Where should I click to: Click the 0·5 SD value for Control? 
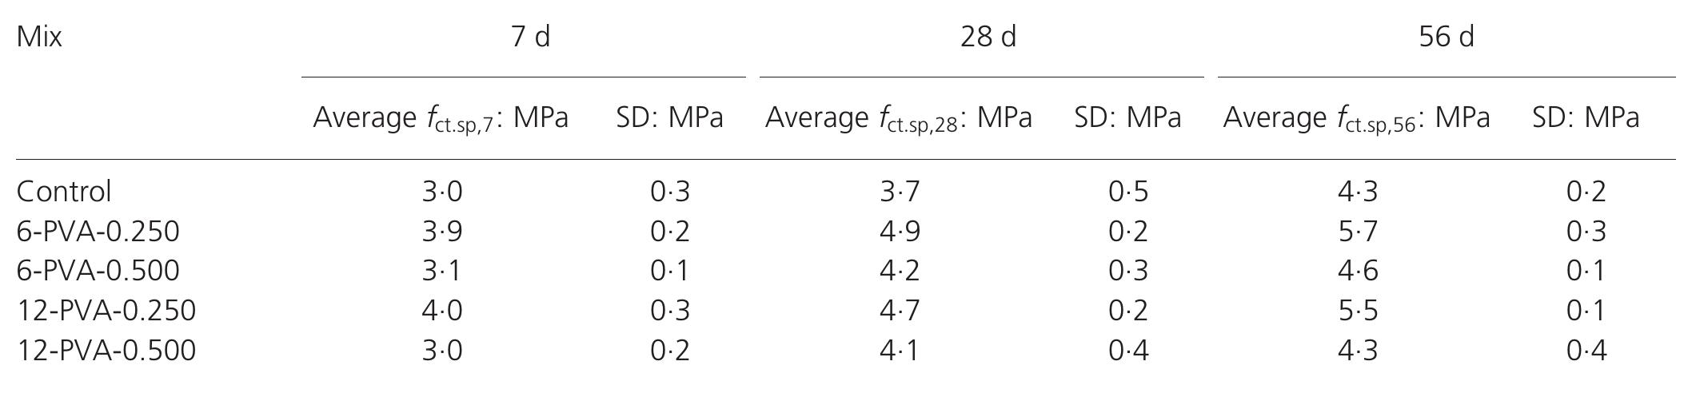(x=1128, y=192)
